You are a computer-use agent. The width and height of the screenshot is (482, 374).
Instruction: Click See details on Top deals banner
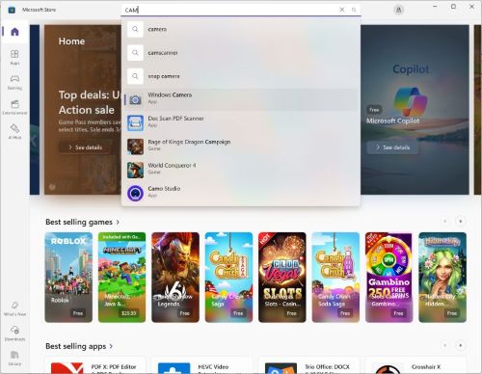86,147
